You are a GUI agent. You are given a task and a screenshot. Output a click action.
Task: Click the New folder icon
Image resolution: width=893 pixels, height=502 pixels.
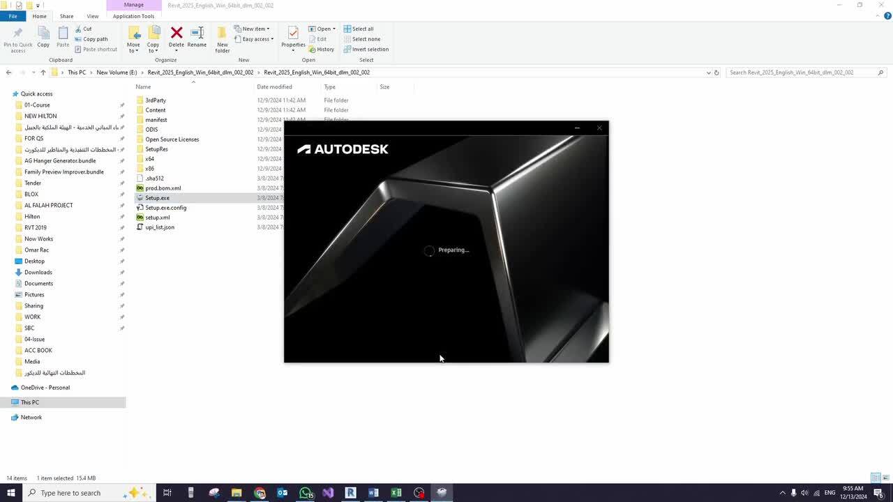click(x=222, y=38)
